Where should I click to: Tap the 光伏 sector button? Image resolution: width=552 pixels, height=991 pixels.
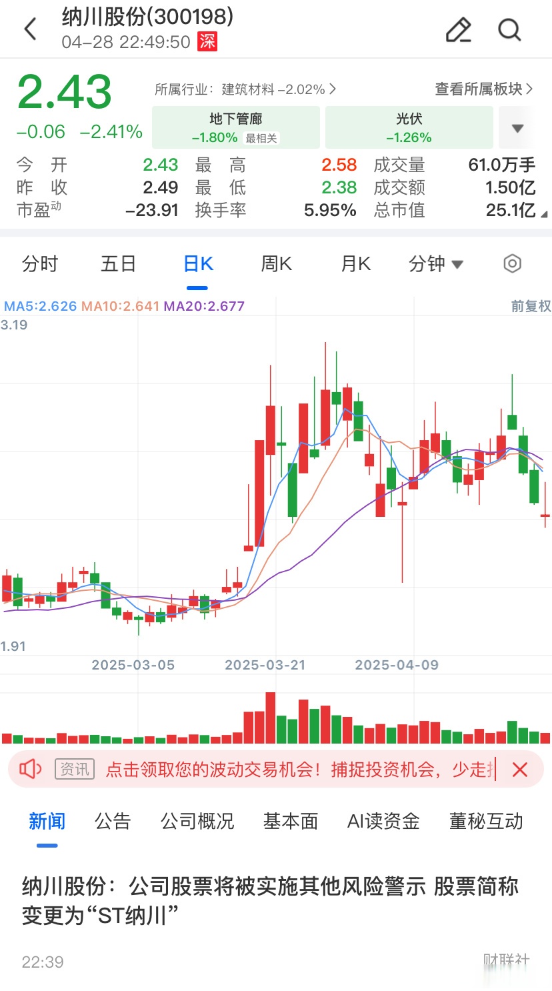pyautogui.click(x=409, y=127)
